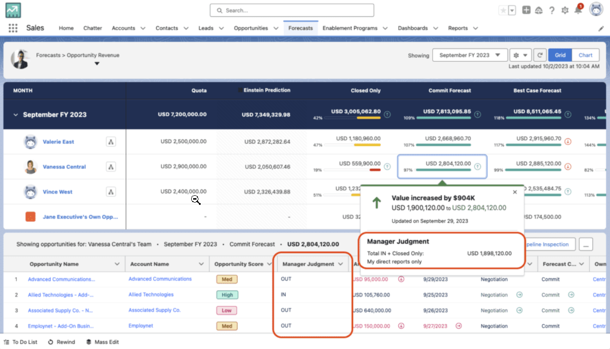This screenshot has width=610, height=349.
Task: Select Vanessa Central's USD 2,804,120.00 commit cell
Action: click(x=442, y=167)
